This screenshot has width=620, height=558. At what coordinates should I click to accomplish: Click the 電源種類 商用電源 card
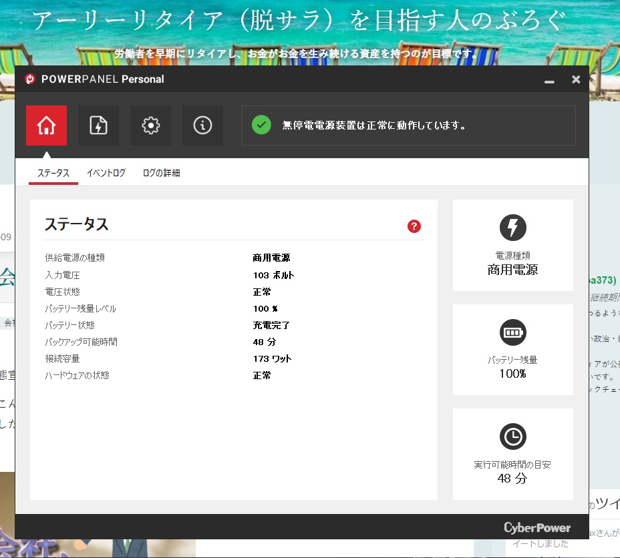coord(513,245)
